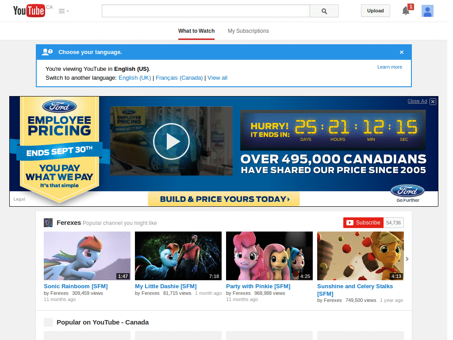The height and width of the screenshot is (340, 453).
Task: Click Sunshine and Celery Stalks [SFM] title
Action: pyautogui.click(x=355, y=290)
